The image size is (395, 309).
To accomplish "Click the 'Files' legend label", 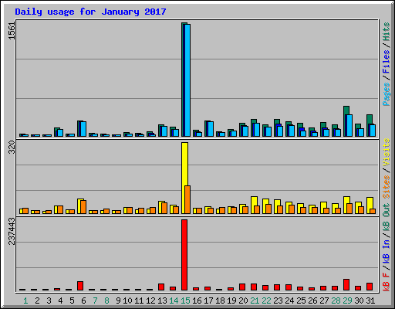I will point(387,62).
